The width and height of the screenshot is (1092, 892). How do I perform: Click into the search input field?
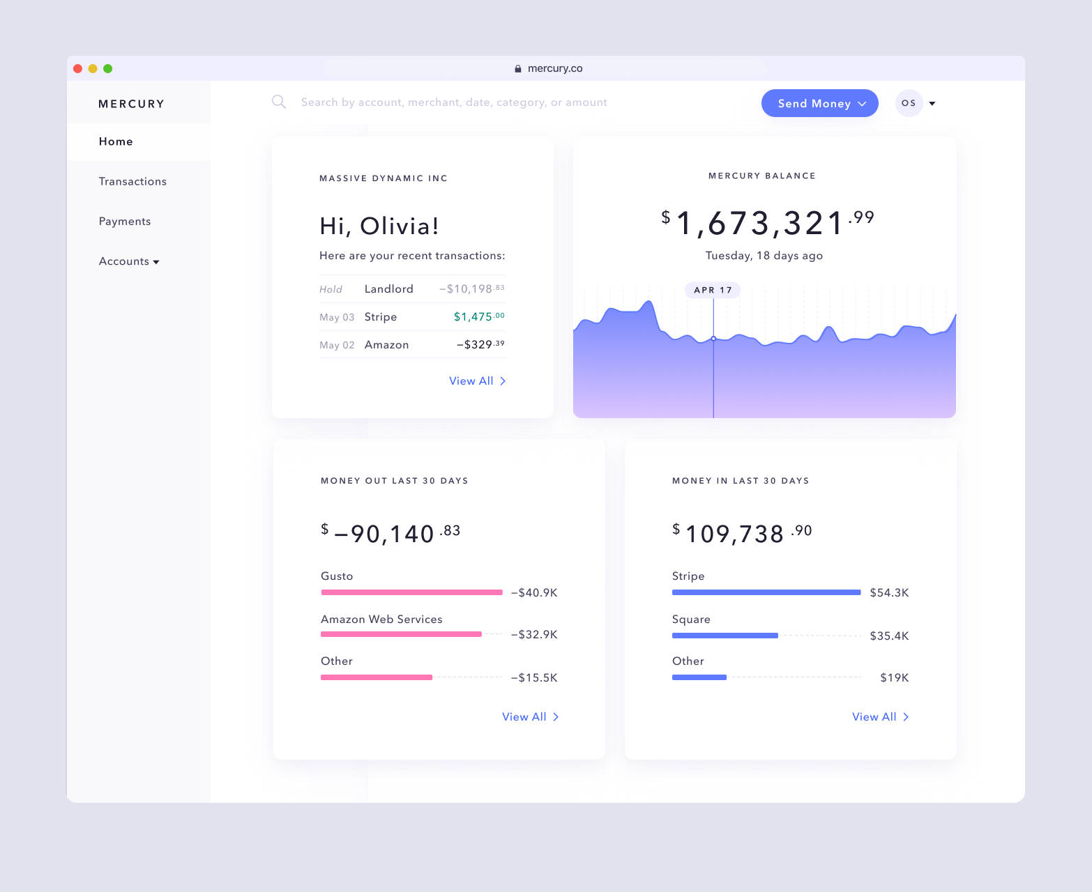point(453,102)
